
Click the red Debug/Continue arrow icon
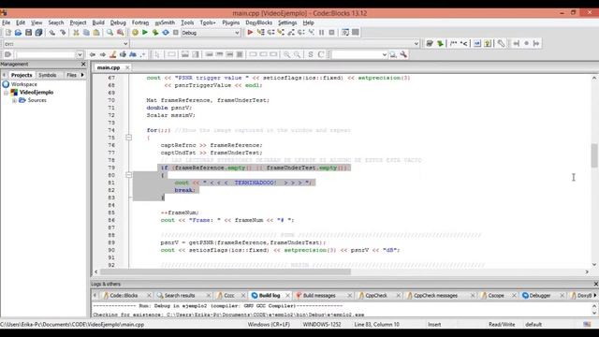point(250,33)
